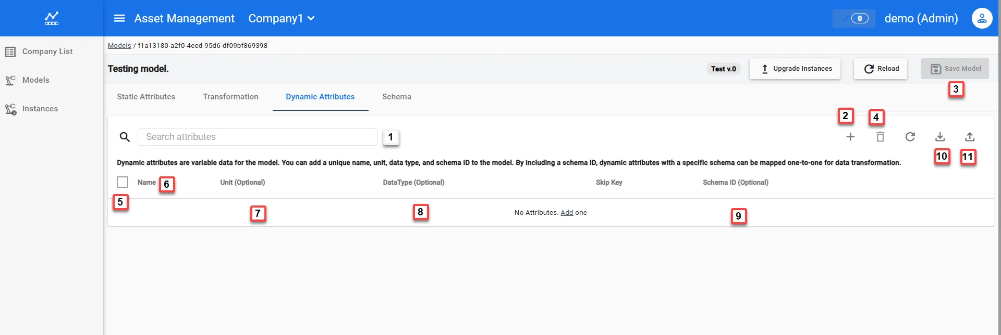The image size is (1001, 335).
Task: Click the Save Model button
Action: (955, 69)
